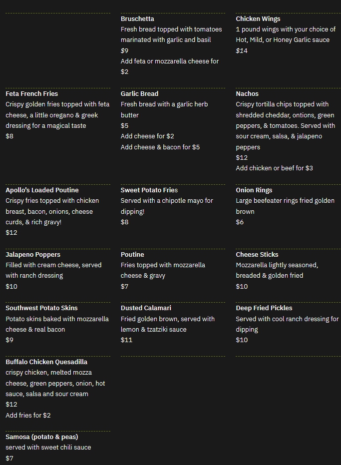The image size is (341, 465).
Task: Open the Feta French Fries item
Action: [32, 94]
